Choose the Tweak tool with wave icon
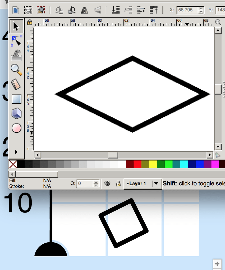Viewport: 225px width, 270px height. (16, 55)
